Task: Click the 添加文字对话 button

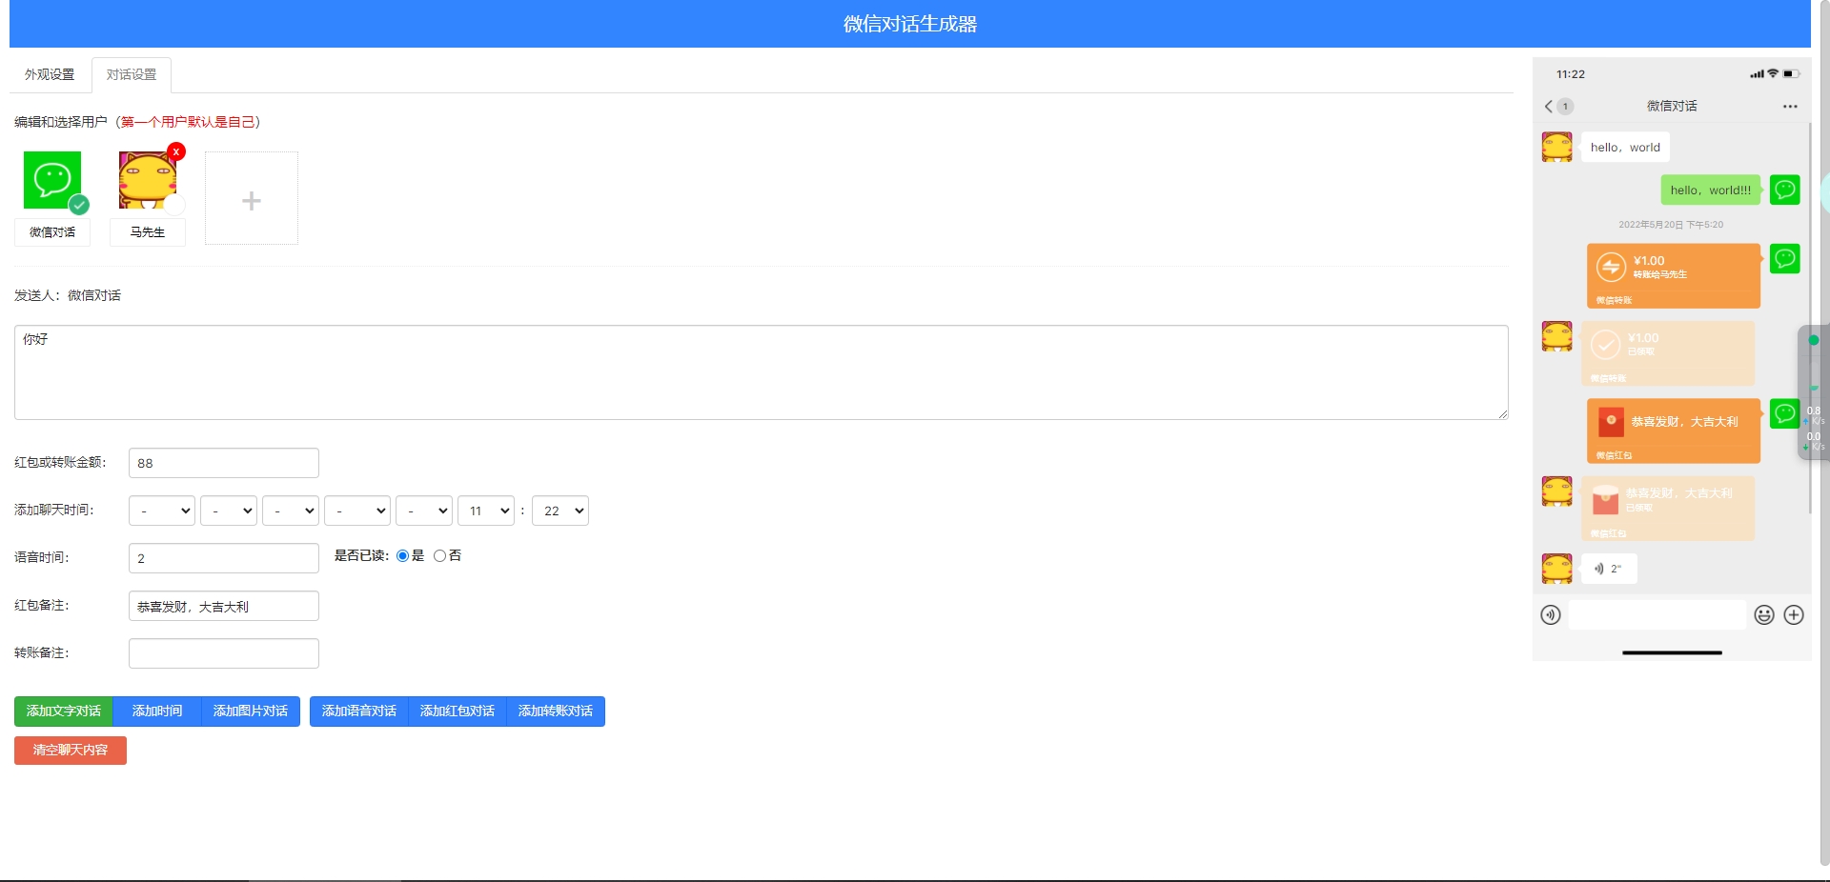Action: (x=64, y=712)
